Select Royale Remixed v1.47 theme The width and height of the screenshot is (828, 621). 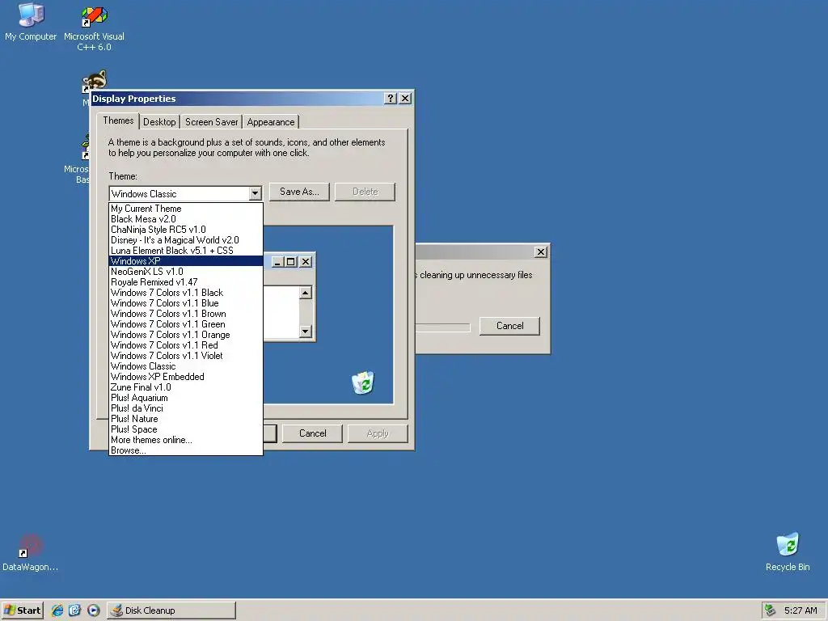(x=186, y=282)
